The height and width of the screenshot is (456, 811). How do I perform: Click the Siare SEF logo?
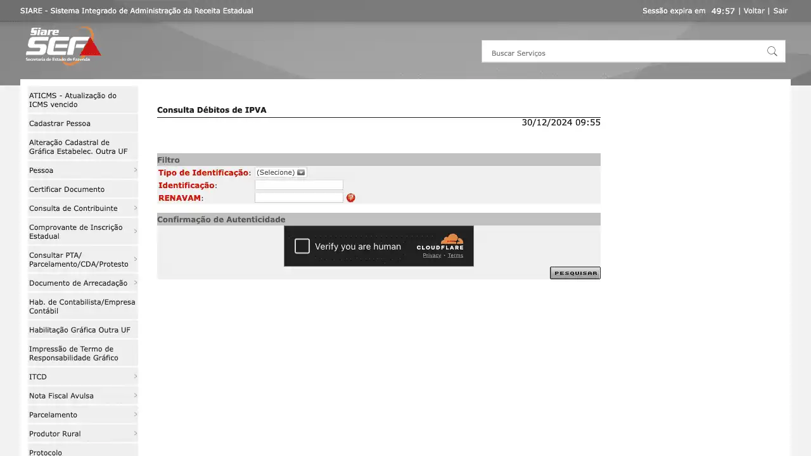click(x=63, y=45)
